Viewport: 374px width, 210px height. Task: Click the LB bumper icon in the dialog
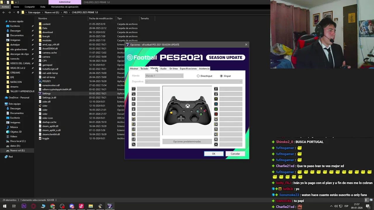[x=134, y=94]
